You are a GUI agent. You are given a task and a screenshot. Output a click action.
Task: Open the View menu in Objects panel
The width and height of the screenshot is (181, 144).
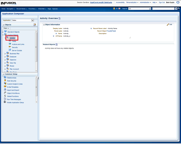[6, 28]
